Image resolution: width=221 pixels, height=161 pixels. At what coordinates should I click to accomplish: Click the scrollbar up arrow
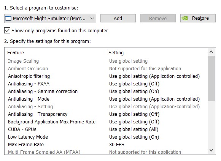pyautogui.click(x=211, y=52)
